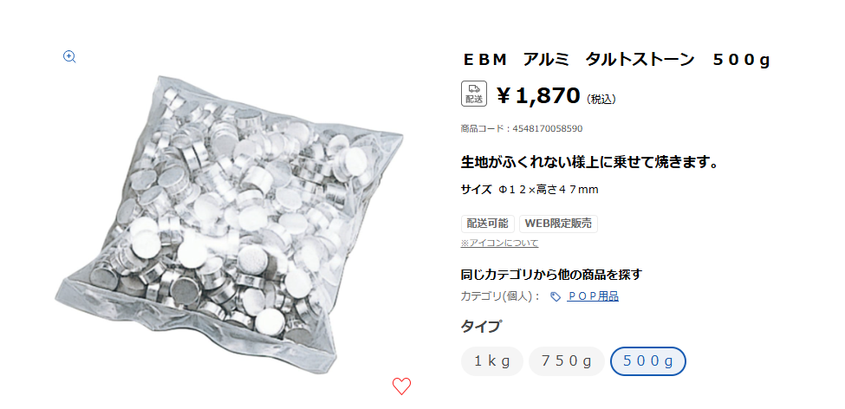Click the 配送 delivery truck icon
This screenshot has width=845, height=409.
point(474,94)
